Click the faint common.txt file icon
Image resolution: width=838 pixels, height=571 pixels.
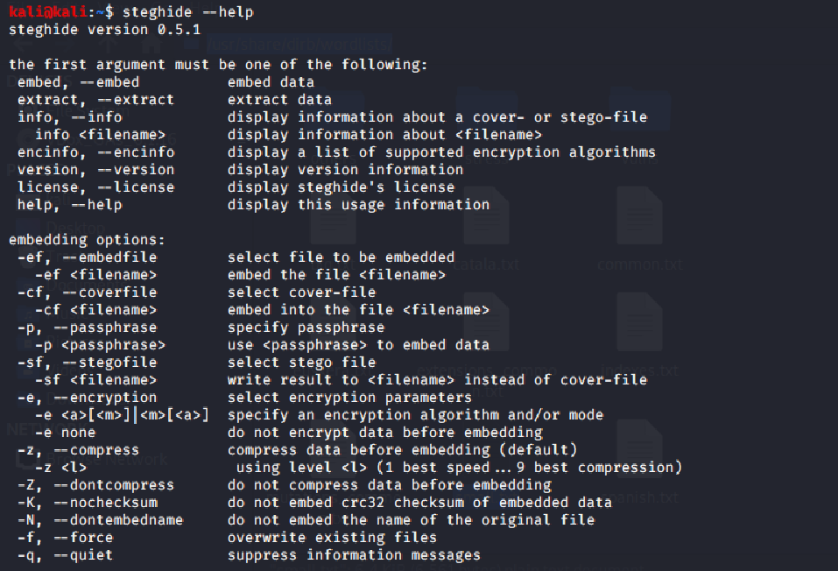tap(640, 216)
